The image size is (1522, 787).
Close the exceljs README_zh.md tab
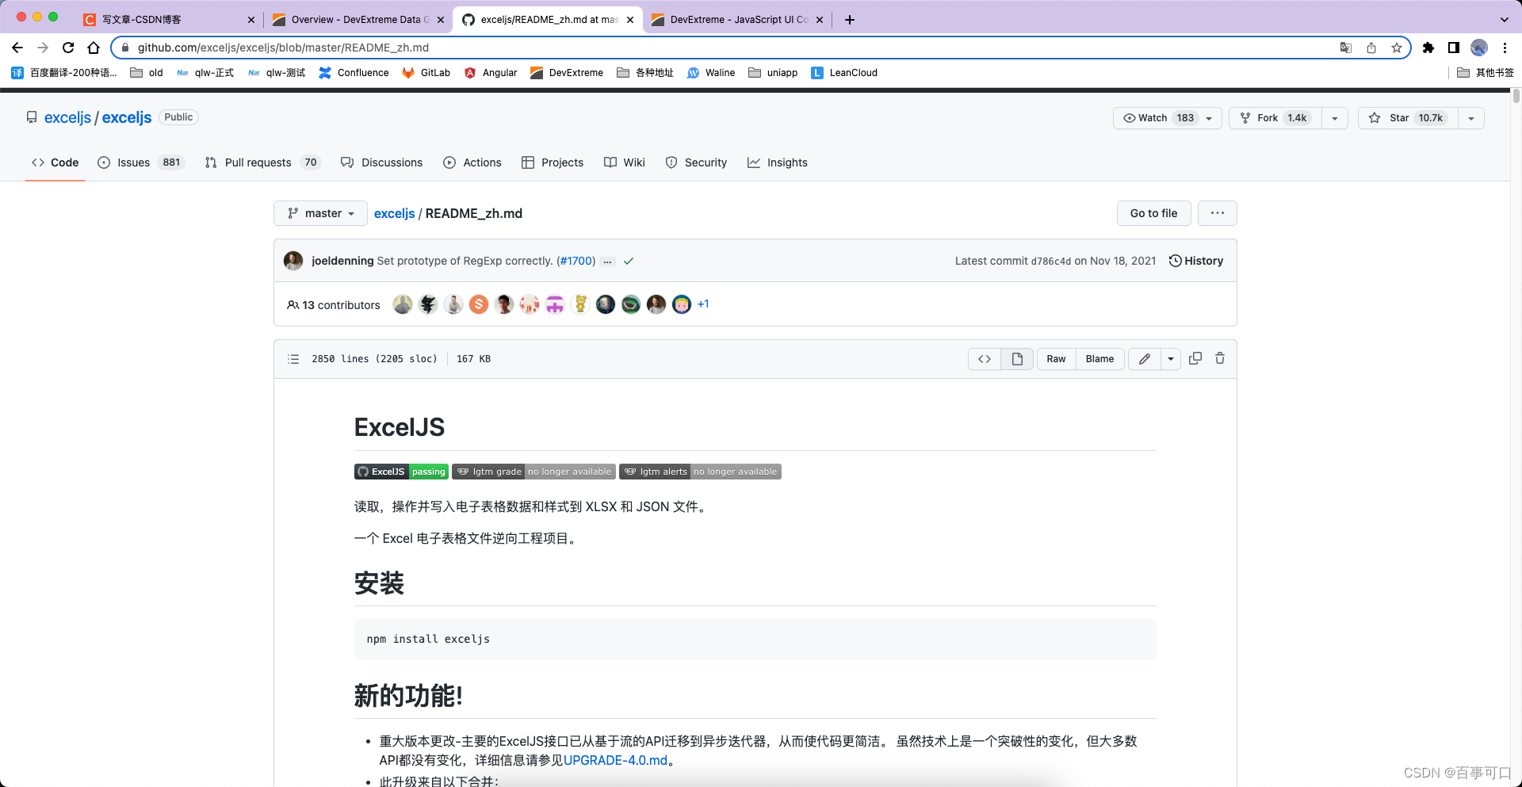click(x=630, y=20)
